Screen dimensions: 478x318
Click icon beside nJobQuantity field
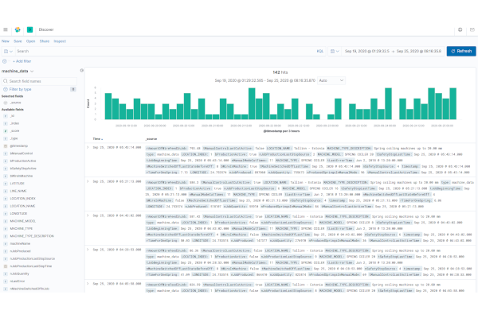point(6,273)
